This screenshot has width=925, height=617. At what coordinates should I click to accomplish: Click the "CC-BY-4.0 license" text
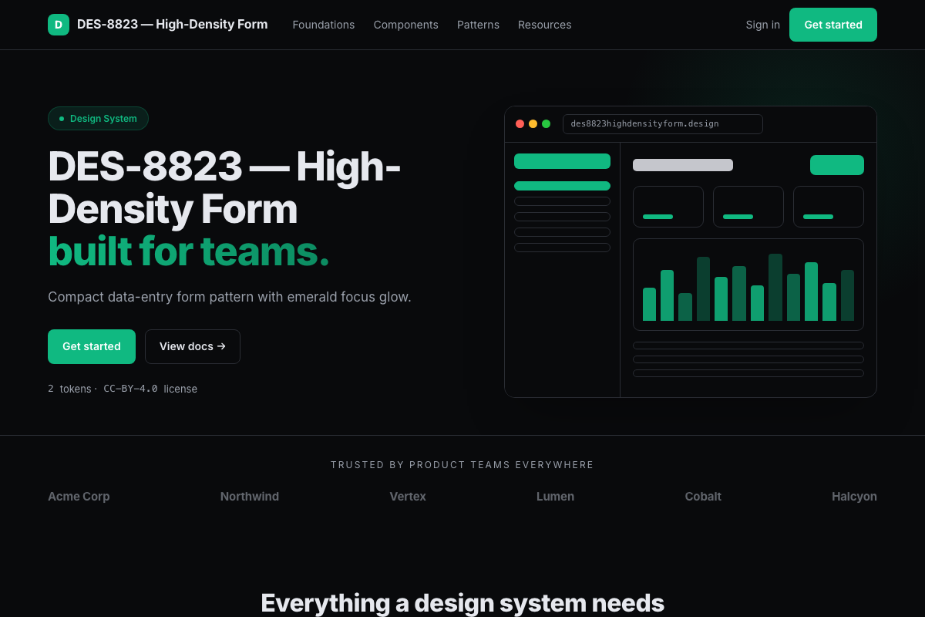150,389
